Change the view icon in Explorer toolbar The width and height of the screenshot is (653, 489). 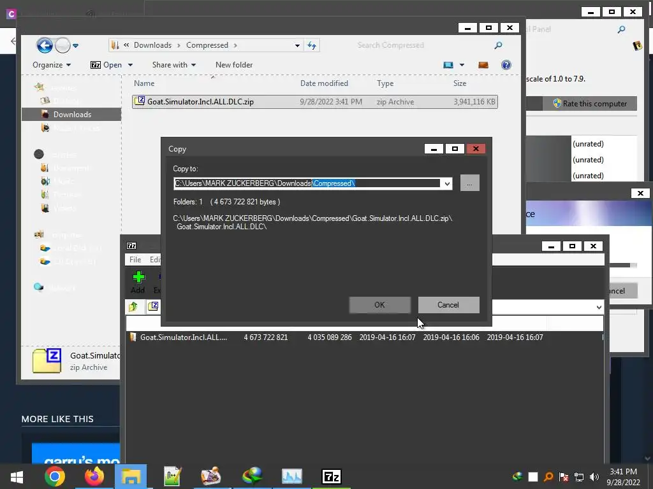pyautogui.click(x=448, y=65)
